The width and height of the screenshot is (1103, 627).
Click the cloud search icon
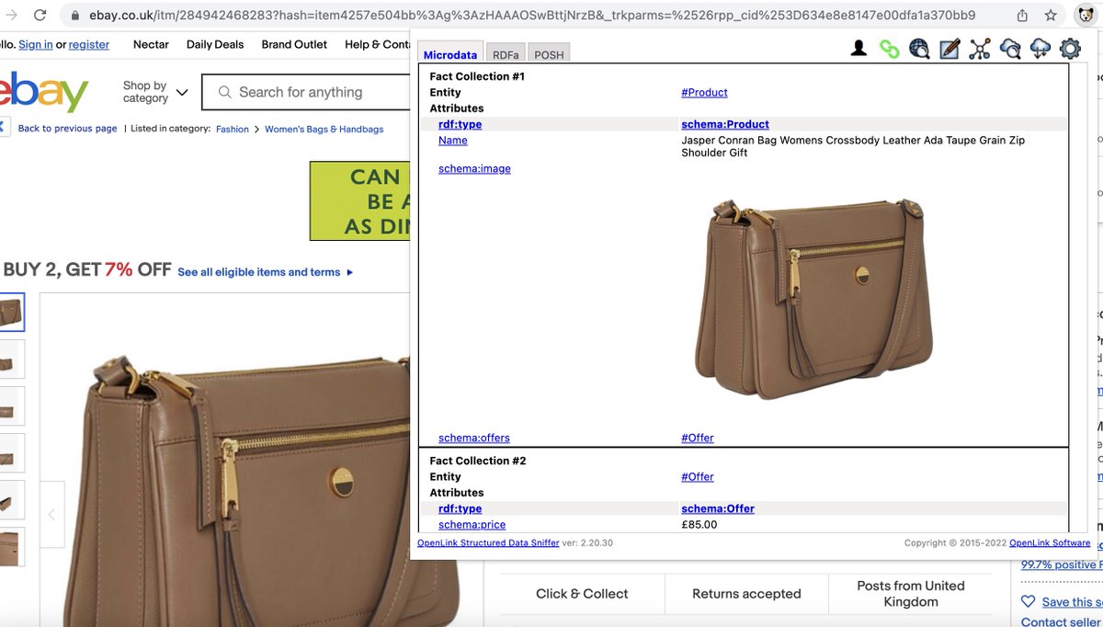coord(1010,48)
